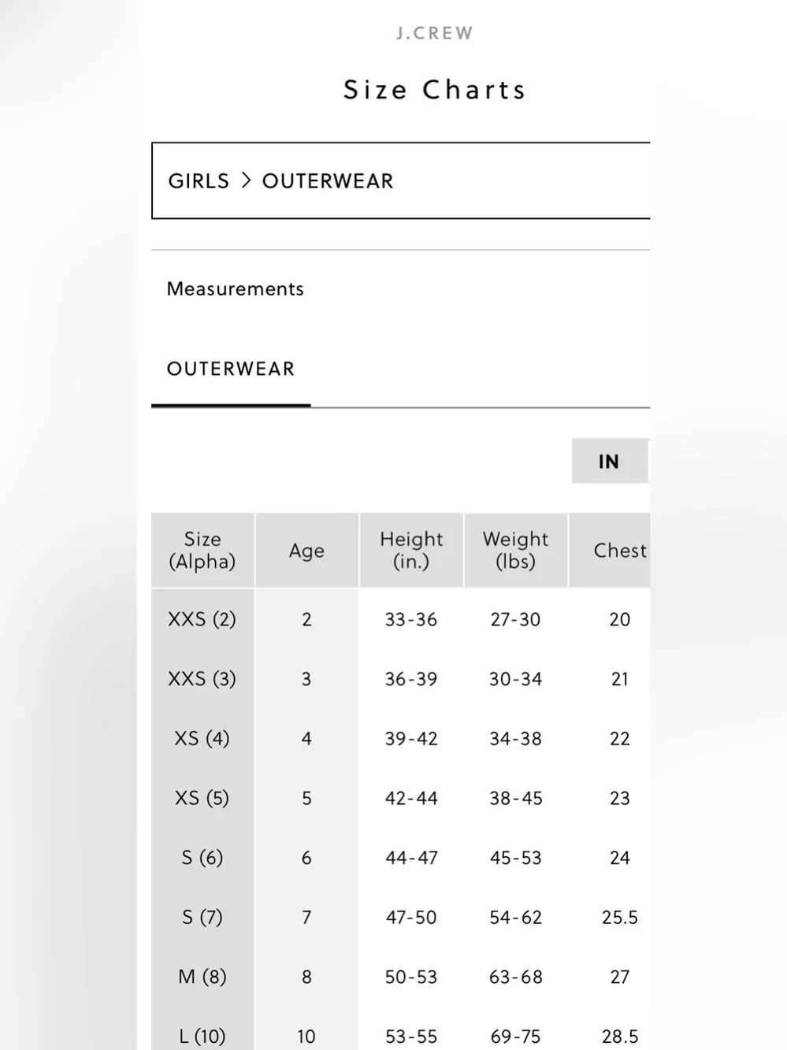The width and height of the screenshot is (787, 1050).
Task: Click the Height (in.) column header
Action: pos(411,550)
